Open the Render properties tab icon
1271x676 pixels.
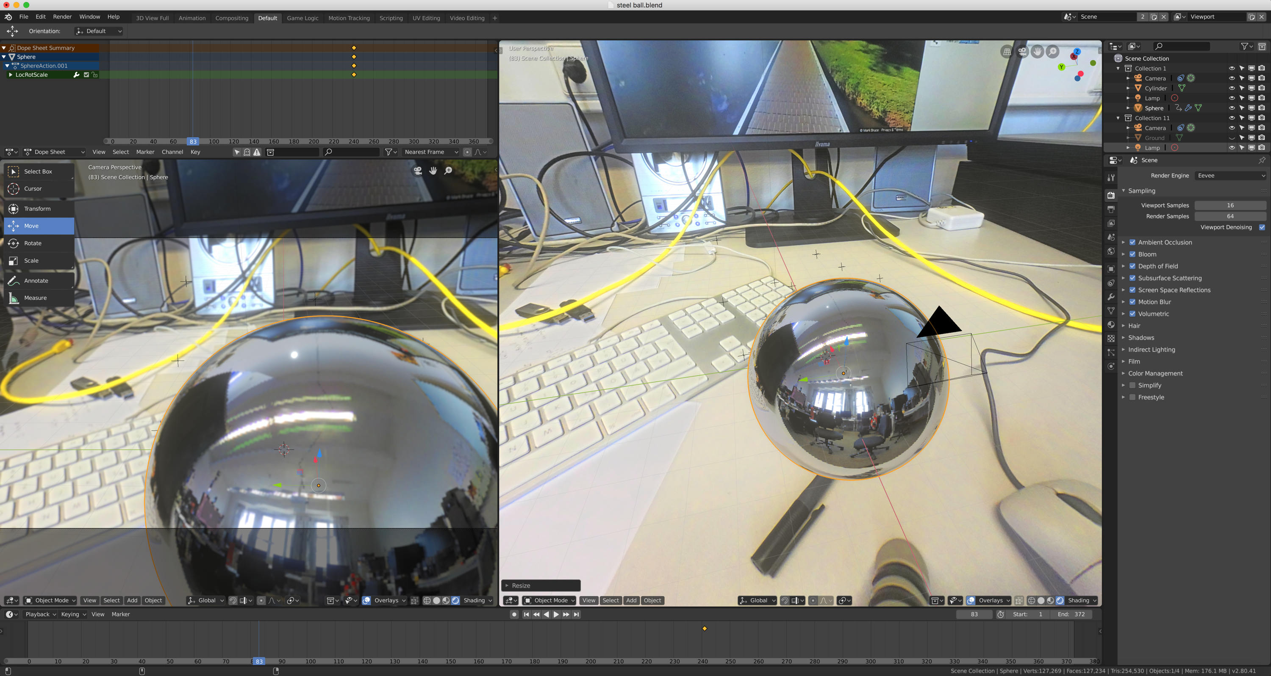click(1111, 195)
